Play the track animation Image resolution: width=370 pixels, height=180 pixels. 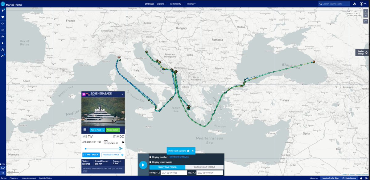click(143, 165)
